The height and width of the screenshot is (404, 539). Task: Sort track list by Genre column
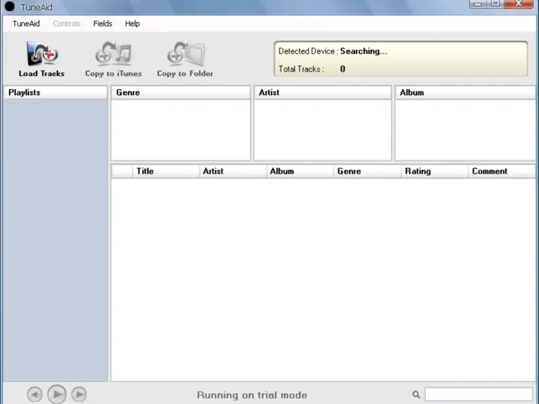367,171
